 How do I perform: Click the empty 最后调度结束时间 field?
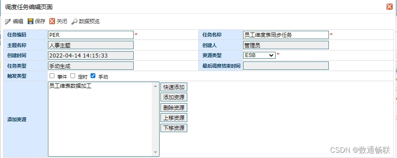click(x=286, y=66)
